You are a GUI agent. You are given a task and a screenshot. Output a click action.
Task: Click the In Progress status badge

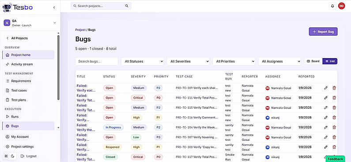[x=113, y=127]
